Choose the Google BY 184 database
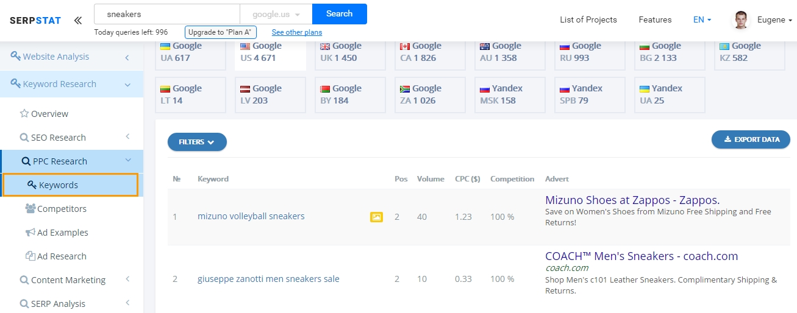Image resolution: width=797 pixels, height=313 pixels. click(x=350, y=94)
